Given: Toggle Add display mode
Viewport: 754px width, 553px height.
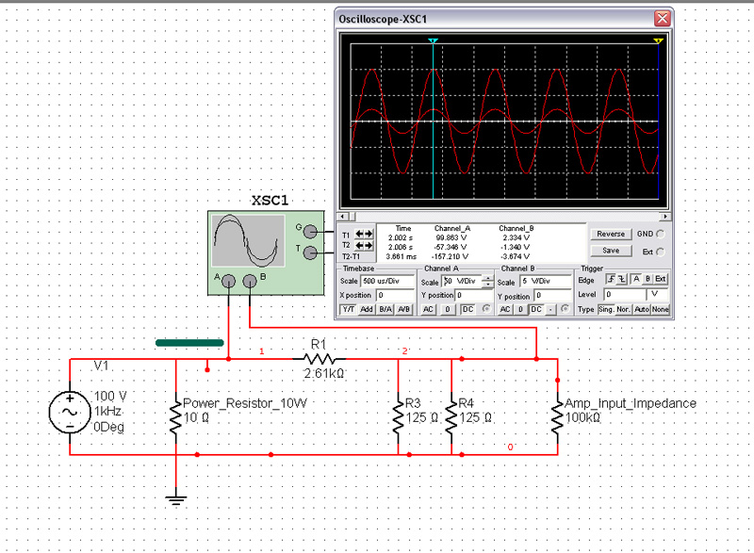Looking at the screenshot, I should tap(367, 309).
